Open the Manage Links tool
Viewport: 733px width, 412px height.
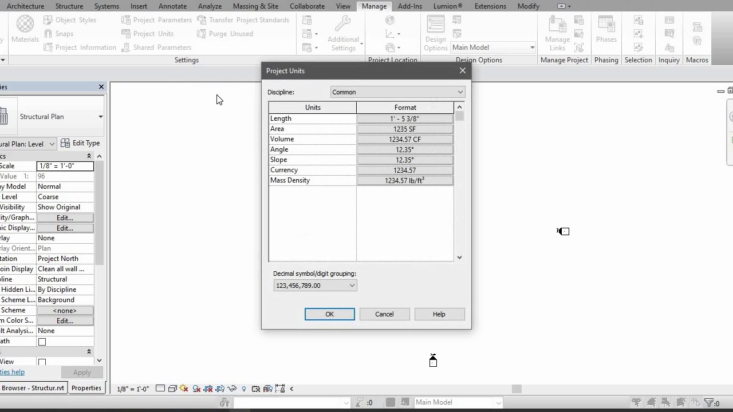(557, 34)
